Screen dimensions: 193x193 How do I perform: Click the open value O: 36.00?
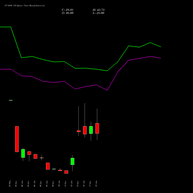click(x=68, y=13)
